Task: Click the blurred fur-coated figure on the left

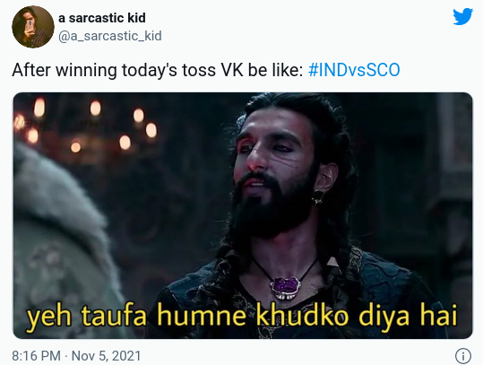Action: click(62, 244)
